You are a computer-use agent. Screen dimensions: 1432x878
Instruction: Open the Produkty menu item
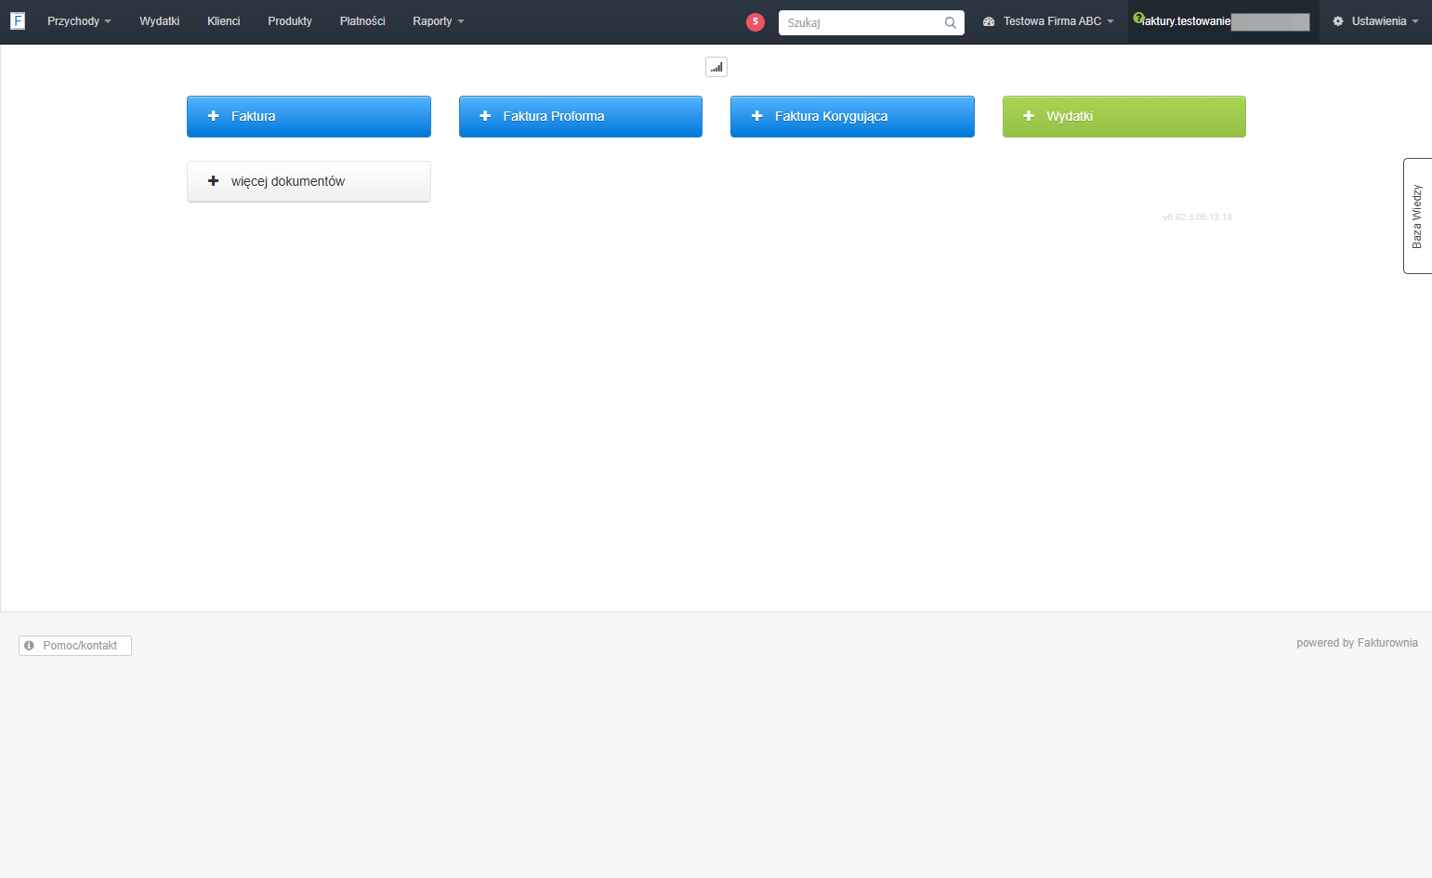click(290, 21)
